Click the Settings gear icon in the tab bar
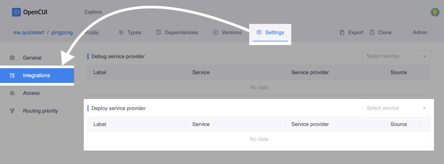Screen dimensions: 444x164 click(x=259, y=32)
